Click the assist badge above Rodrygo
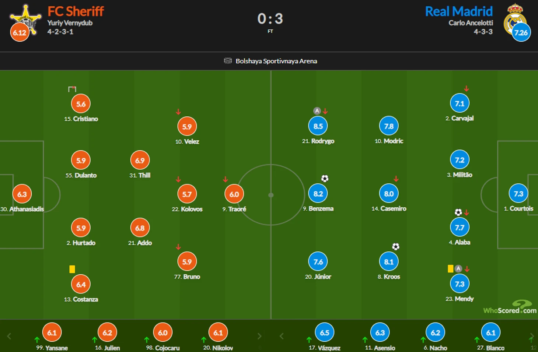 click(317, 110)
